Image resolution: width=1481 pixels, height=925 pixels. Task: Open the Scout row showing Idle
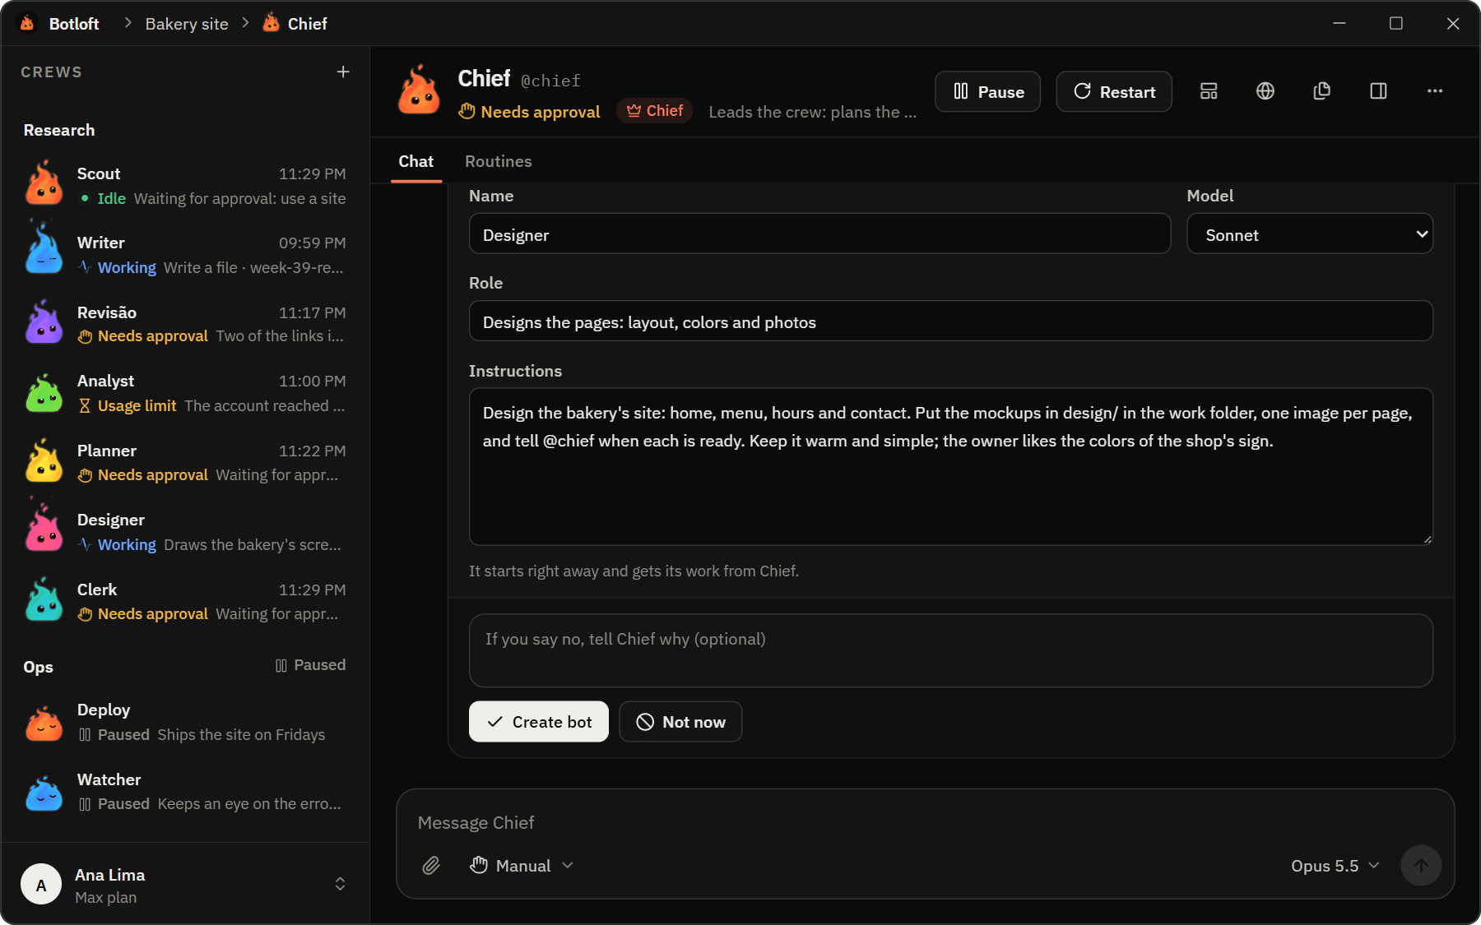(185, 186)
